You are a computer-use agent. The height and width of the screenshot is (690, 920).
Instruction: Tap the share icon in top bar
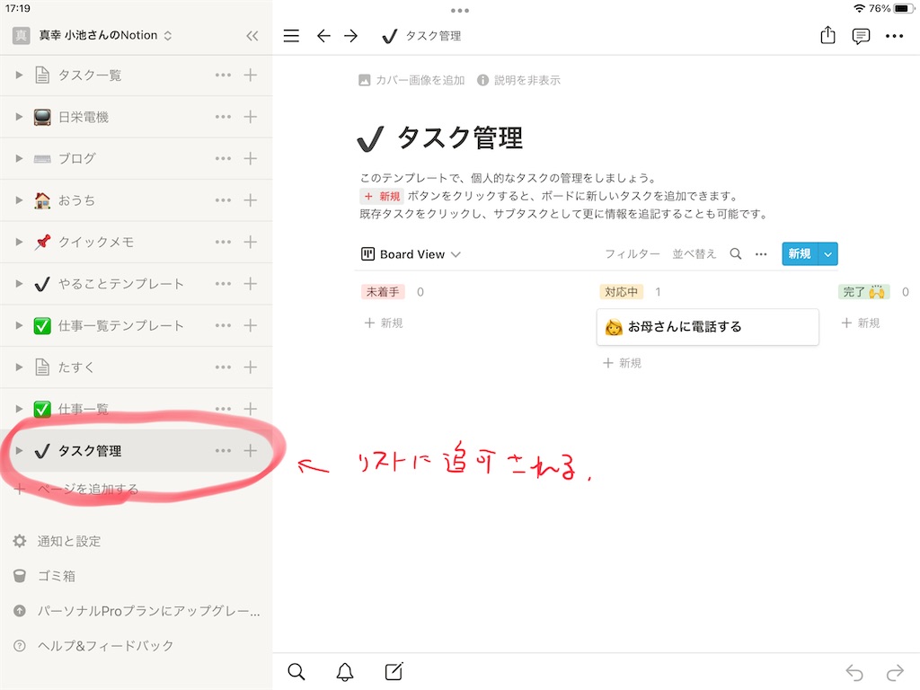pos(827,35)
